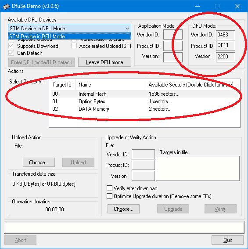Image resolution: width=248 pixels, height=249 pixels.
Task: Click Vendor ID field in Upgrade or Verify Action
Action: pos(143,154)
